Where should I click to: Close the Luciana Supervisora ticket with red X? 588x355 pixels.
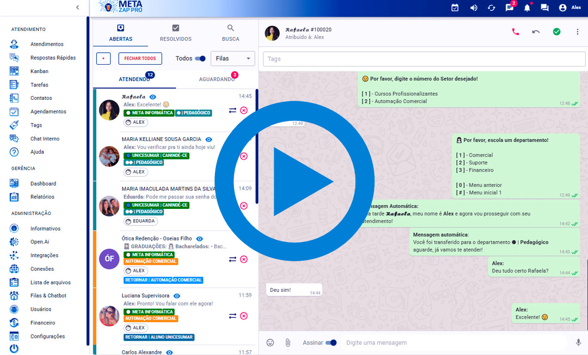click(244, 316)
